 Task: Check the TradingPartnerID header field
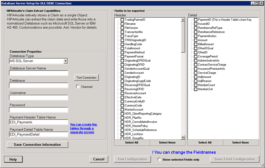[x=122, y=20]
